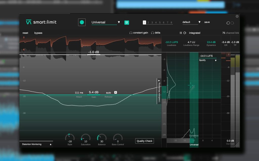Screen dimensions: 259x161
Task: Click the 5.4 dB Gain value
Action: [x=94, y=92]
